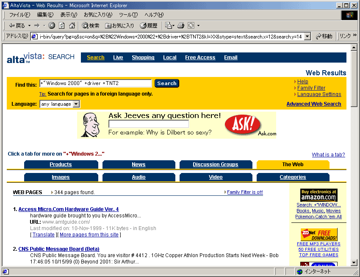The height and width of the screenshot is (277, 360).
Task: Click the Edit toolbar icon
Action: (191, 25)
